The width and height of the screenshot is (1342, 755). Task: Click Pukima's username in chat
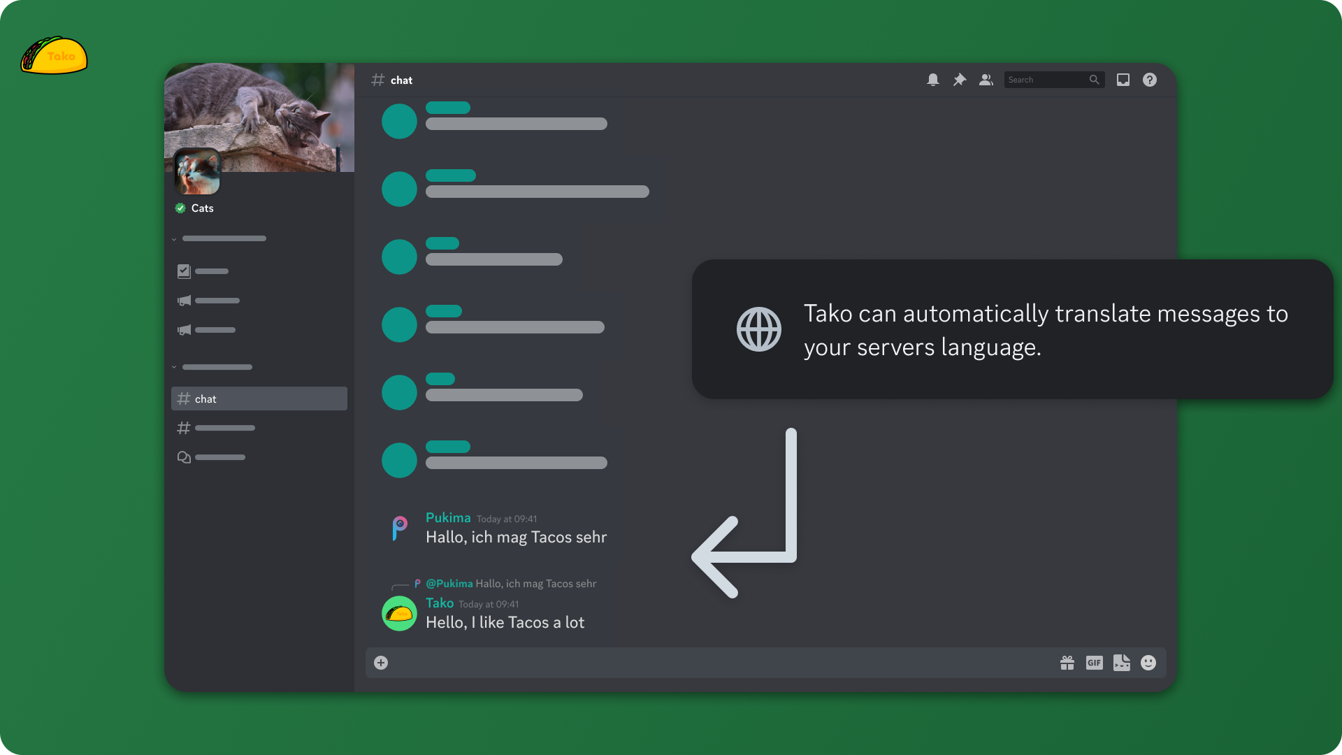tap(447, 518)
